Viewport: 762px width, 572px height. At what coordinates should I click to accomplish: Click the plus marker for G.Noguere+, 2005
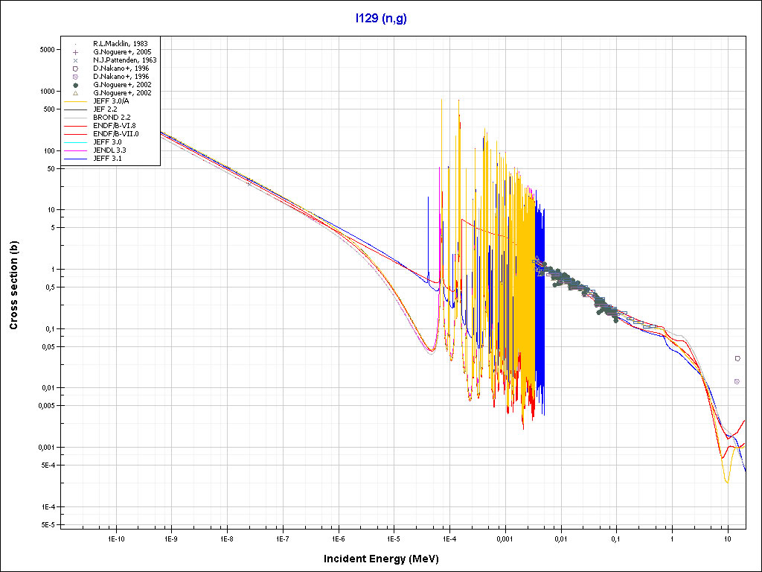(76, 52)
